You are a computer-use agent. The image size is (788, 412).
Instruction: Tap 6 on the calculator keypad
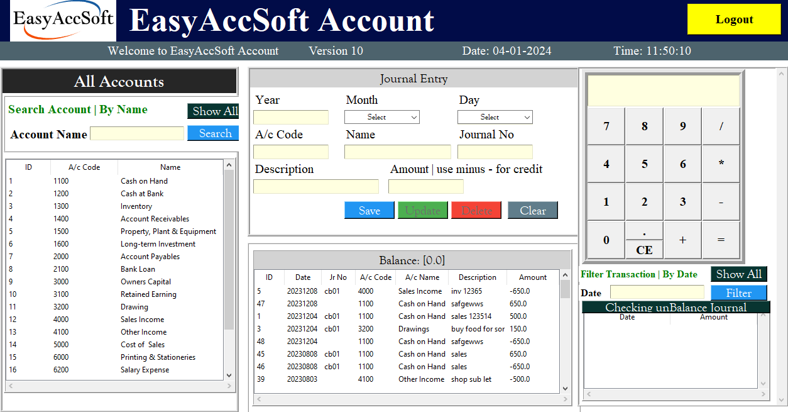[x=683, y=164]
